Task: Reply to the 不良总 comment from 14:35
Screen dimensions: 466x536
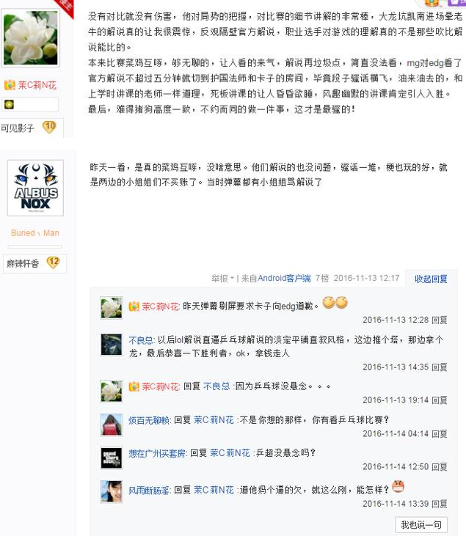Action: pyautogui.click(x=440, y=367)
